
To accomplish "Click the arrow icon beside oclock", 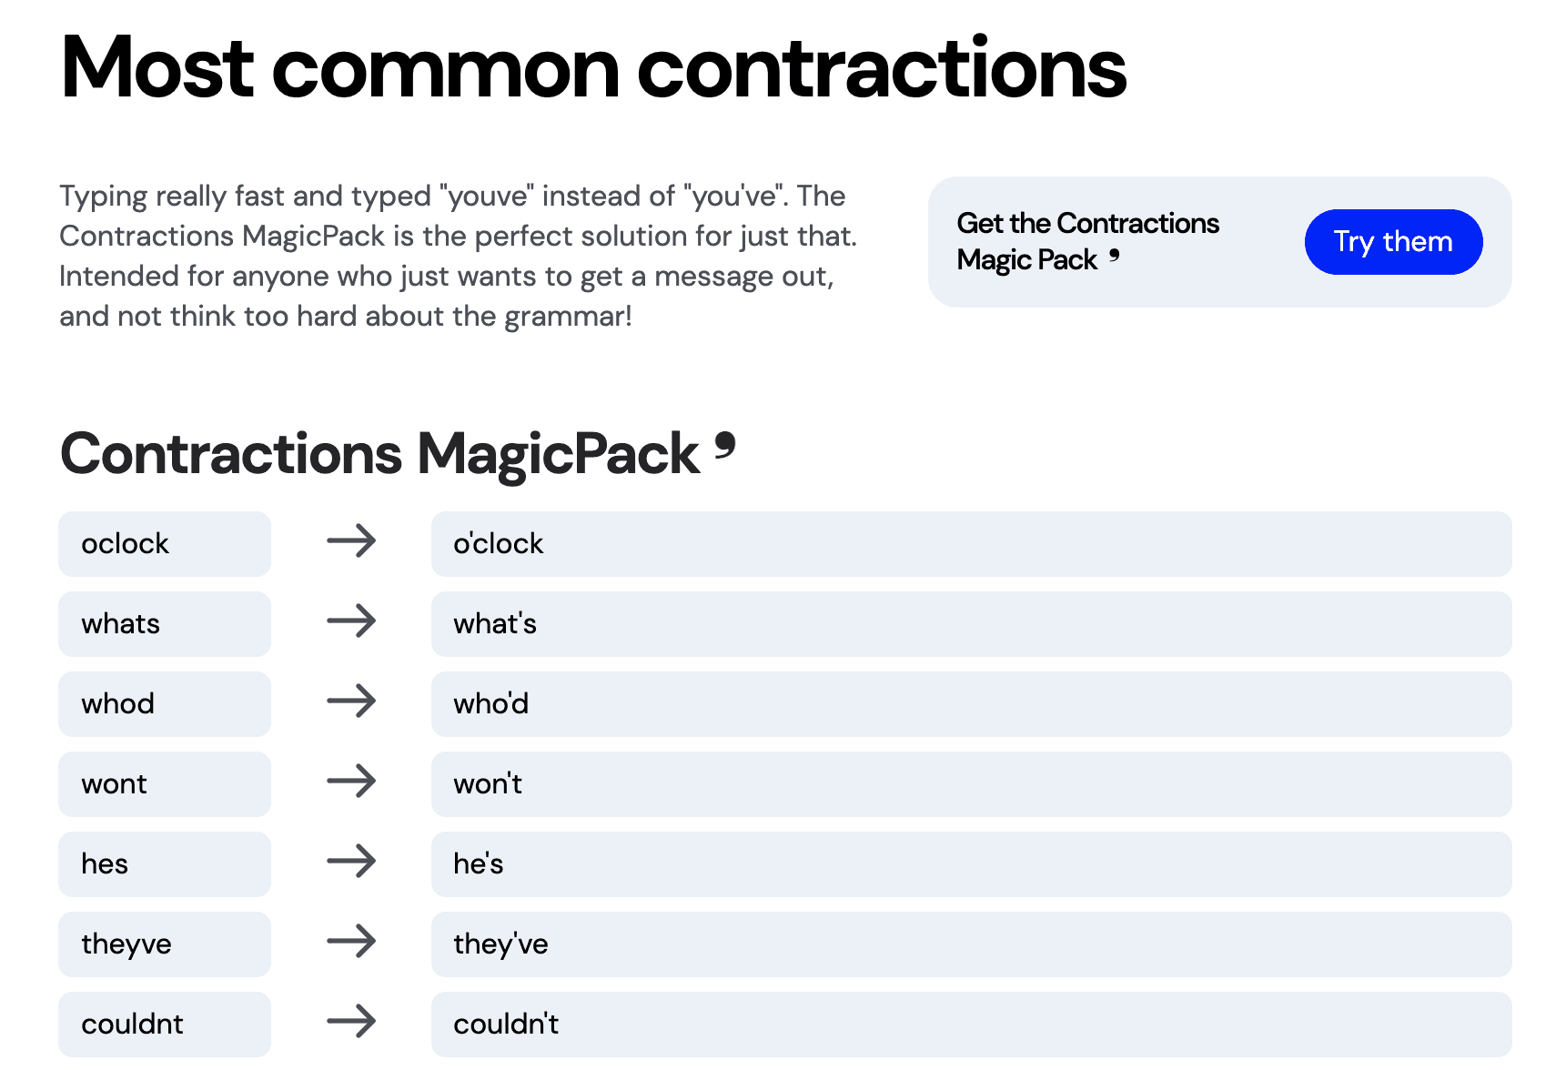I will coord(351,541).
